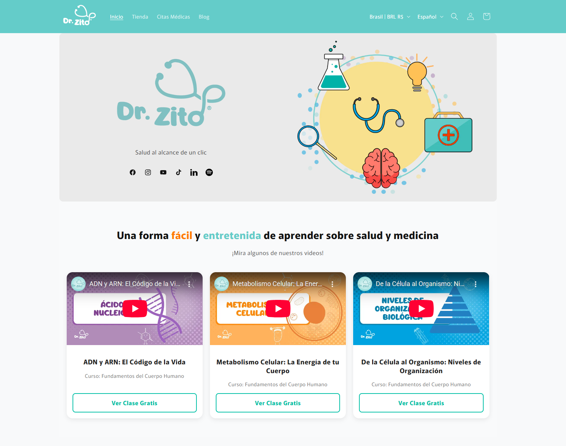
Task: Expand the Brasil | BRL R$ currency dropdown
Action: pos(390,17)
